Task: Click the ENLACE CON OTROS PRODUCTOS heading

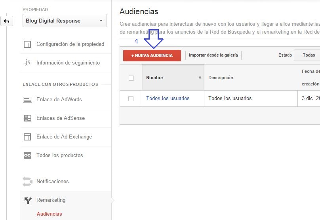Action: pos(60,84)
